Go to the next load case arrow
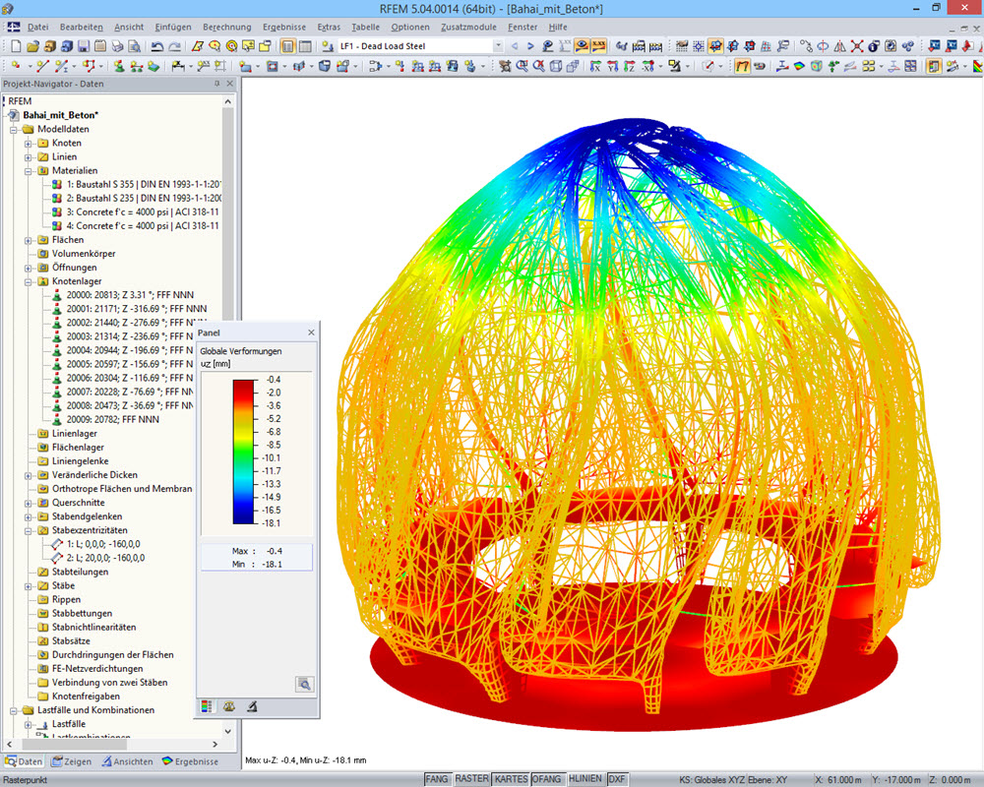This screenshot has width=984, height=787. 530,46
